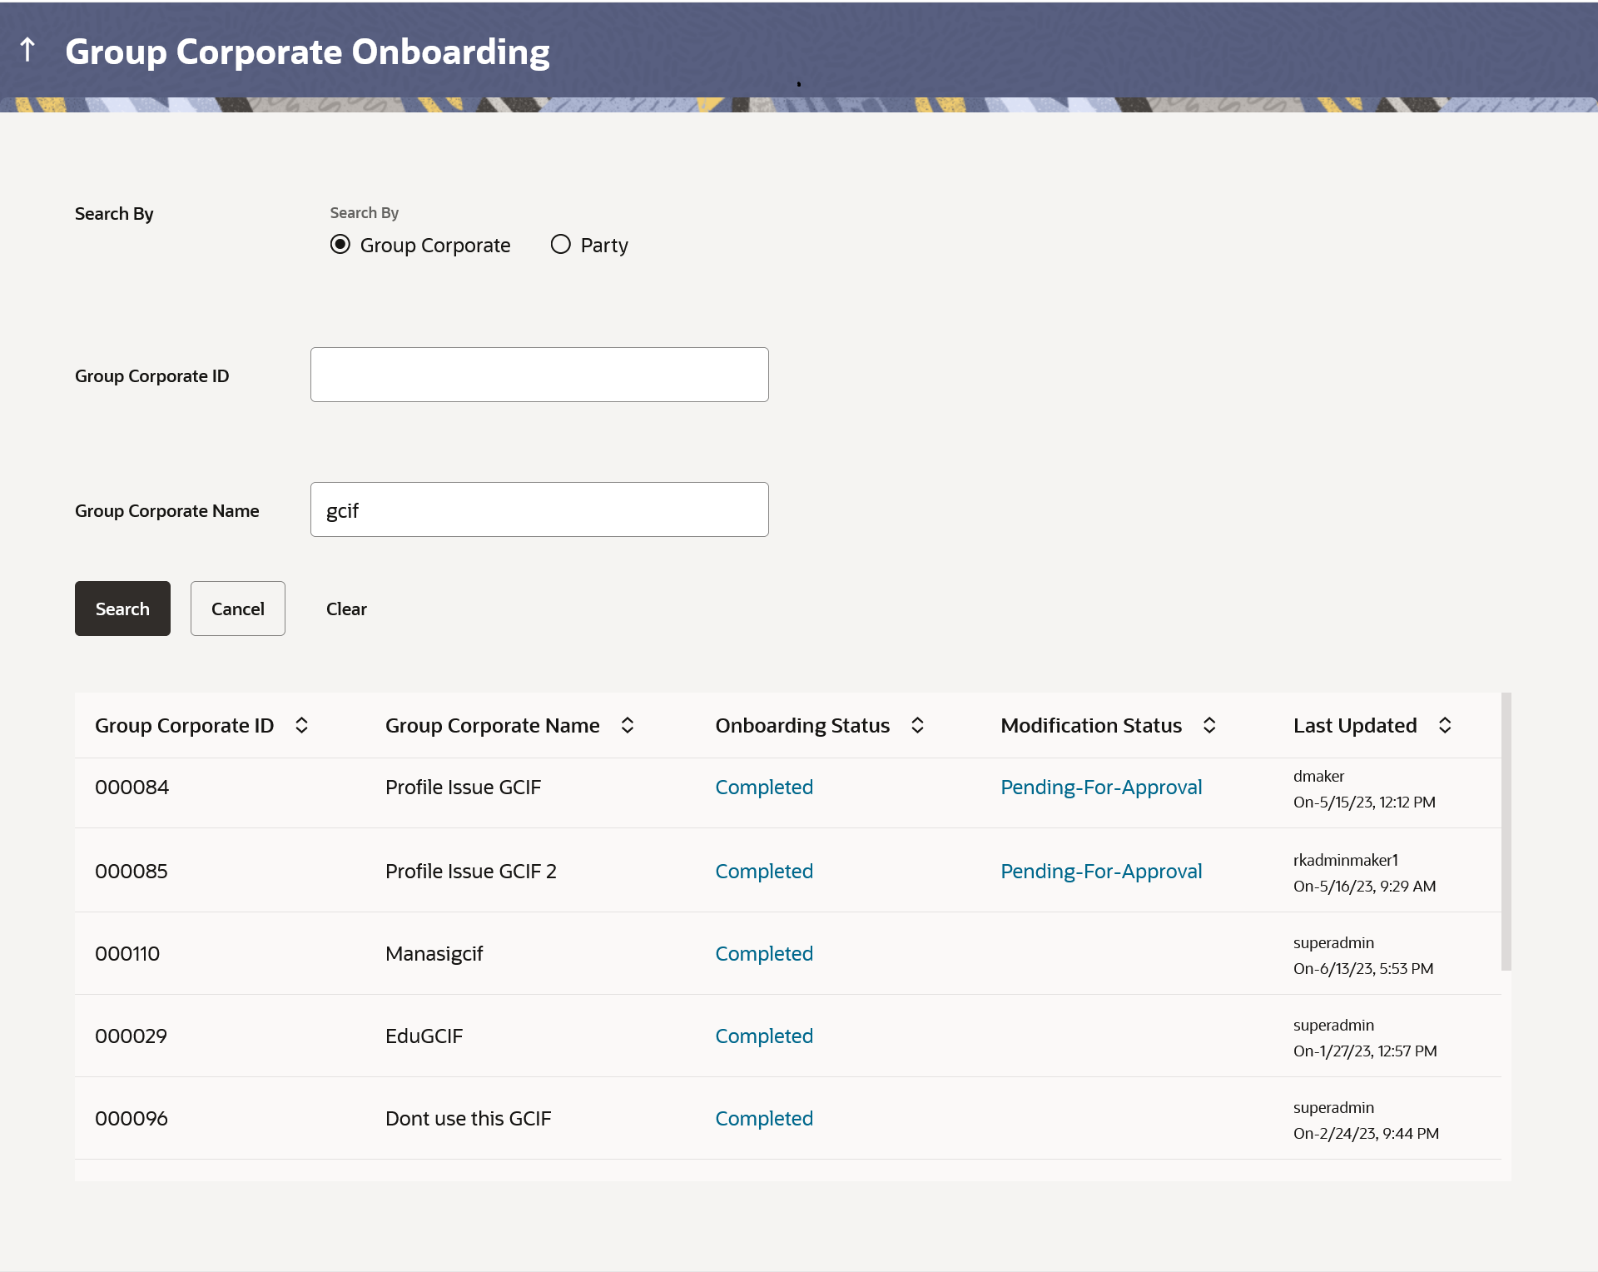Open Completed status for Dont use this GCIF
The image size is (1598, 1272).
[764, 1118]
